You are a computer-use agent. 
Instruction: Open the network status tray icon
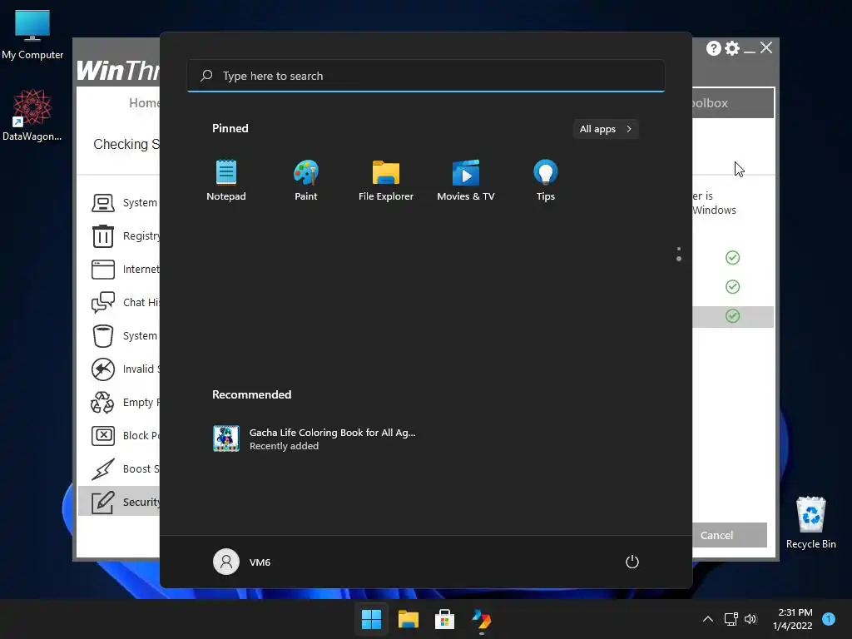pyautogui.click(x=731, y=619)
